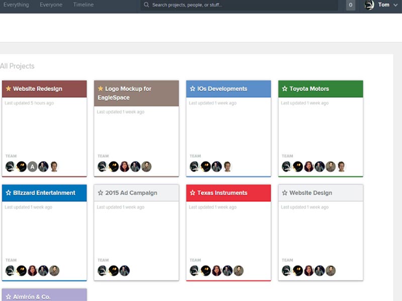
Task: Go to the Timeline tab
Action: click(83, 5)
